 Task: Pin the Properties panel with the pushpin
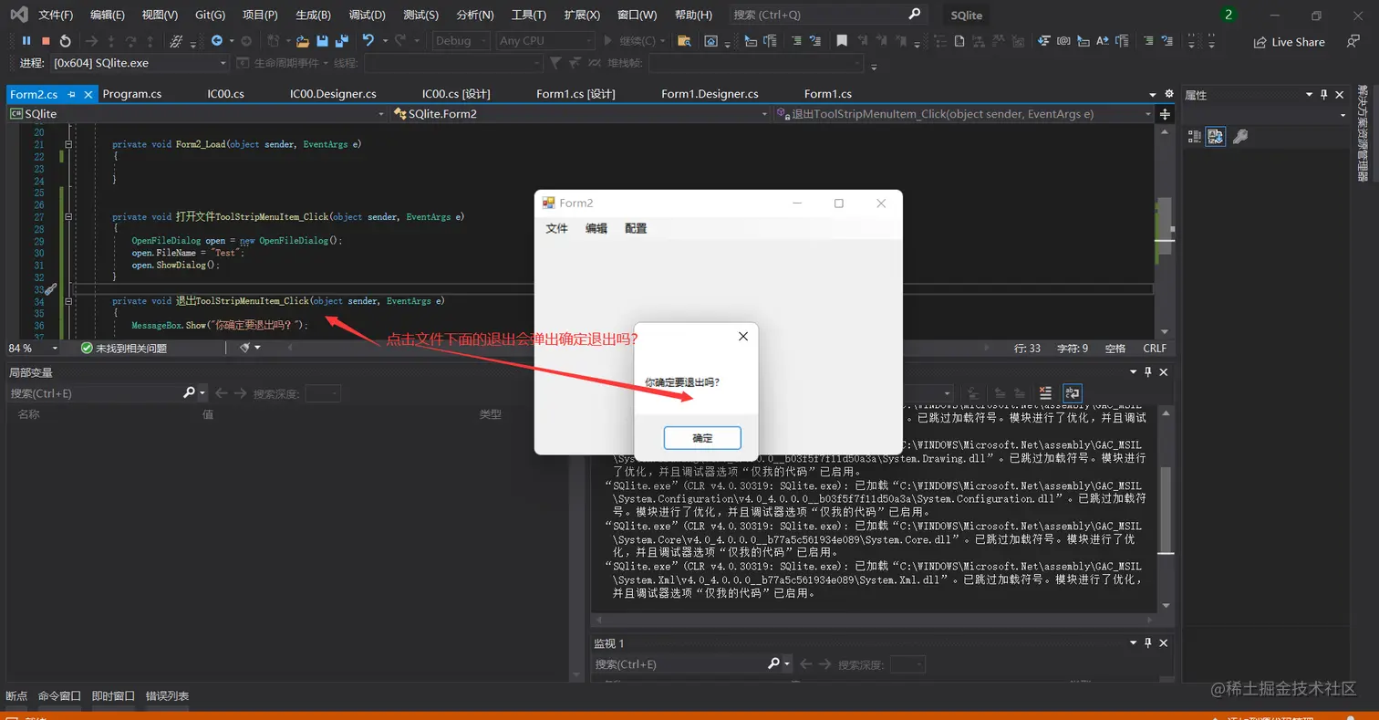click(x=1324, y=95)
